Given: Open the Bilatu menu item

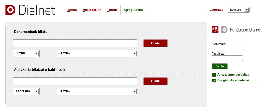Looking at the screenshot, I should click(x=72, y=10).
